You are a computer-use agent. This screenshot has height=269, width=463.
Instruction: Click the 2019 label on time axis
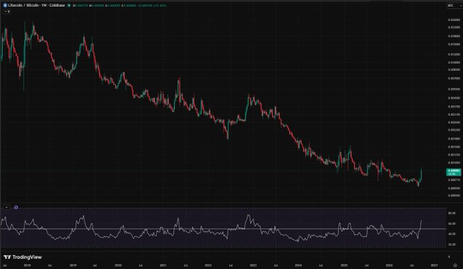(73, 265)
